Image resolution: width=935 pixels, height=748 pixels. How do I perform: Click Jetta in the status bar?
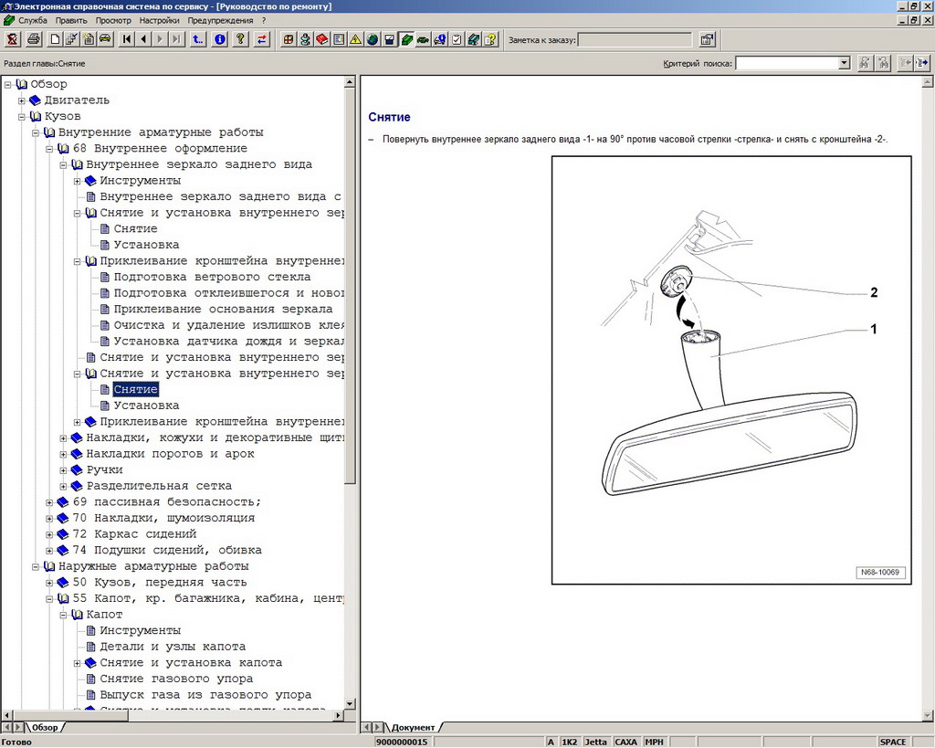pyautogui.click(x=595, y=742)
